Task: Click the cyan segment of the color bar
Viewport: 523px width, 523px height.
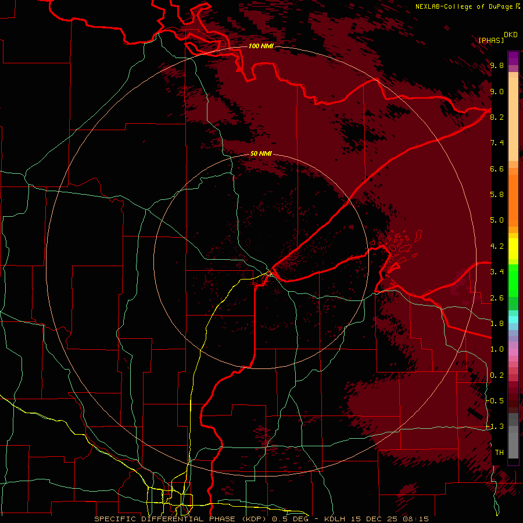Action: (513, 319)
